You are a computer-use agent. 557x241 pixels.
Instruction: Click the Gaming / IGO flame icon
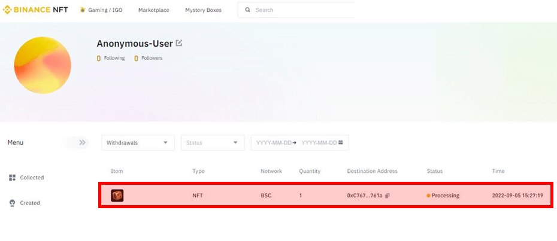tap(83, 10)
